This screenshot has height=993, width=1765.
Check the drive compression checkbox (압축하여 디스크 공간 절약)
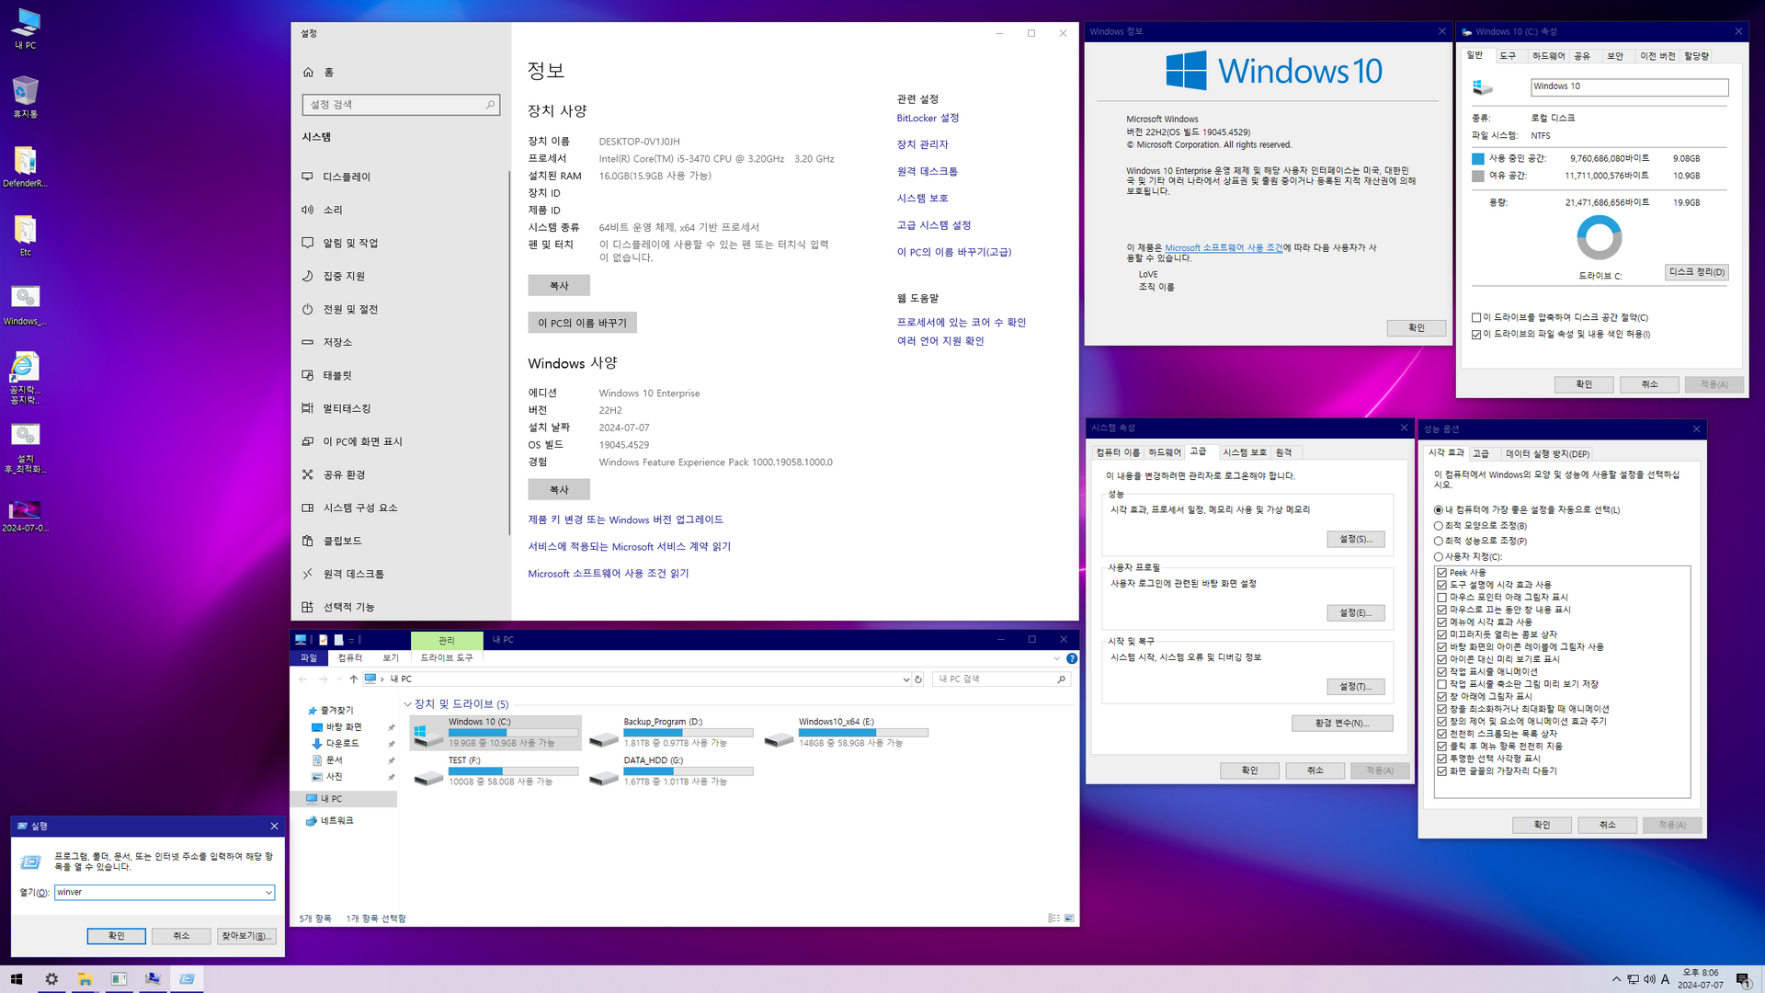click(x=1476, y=318)
